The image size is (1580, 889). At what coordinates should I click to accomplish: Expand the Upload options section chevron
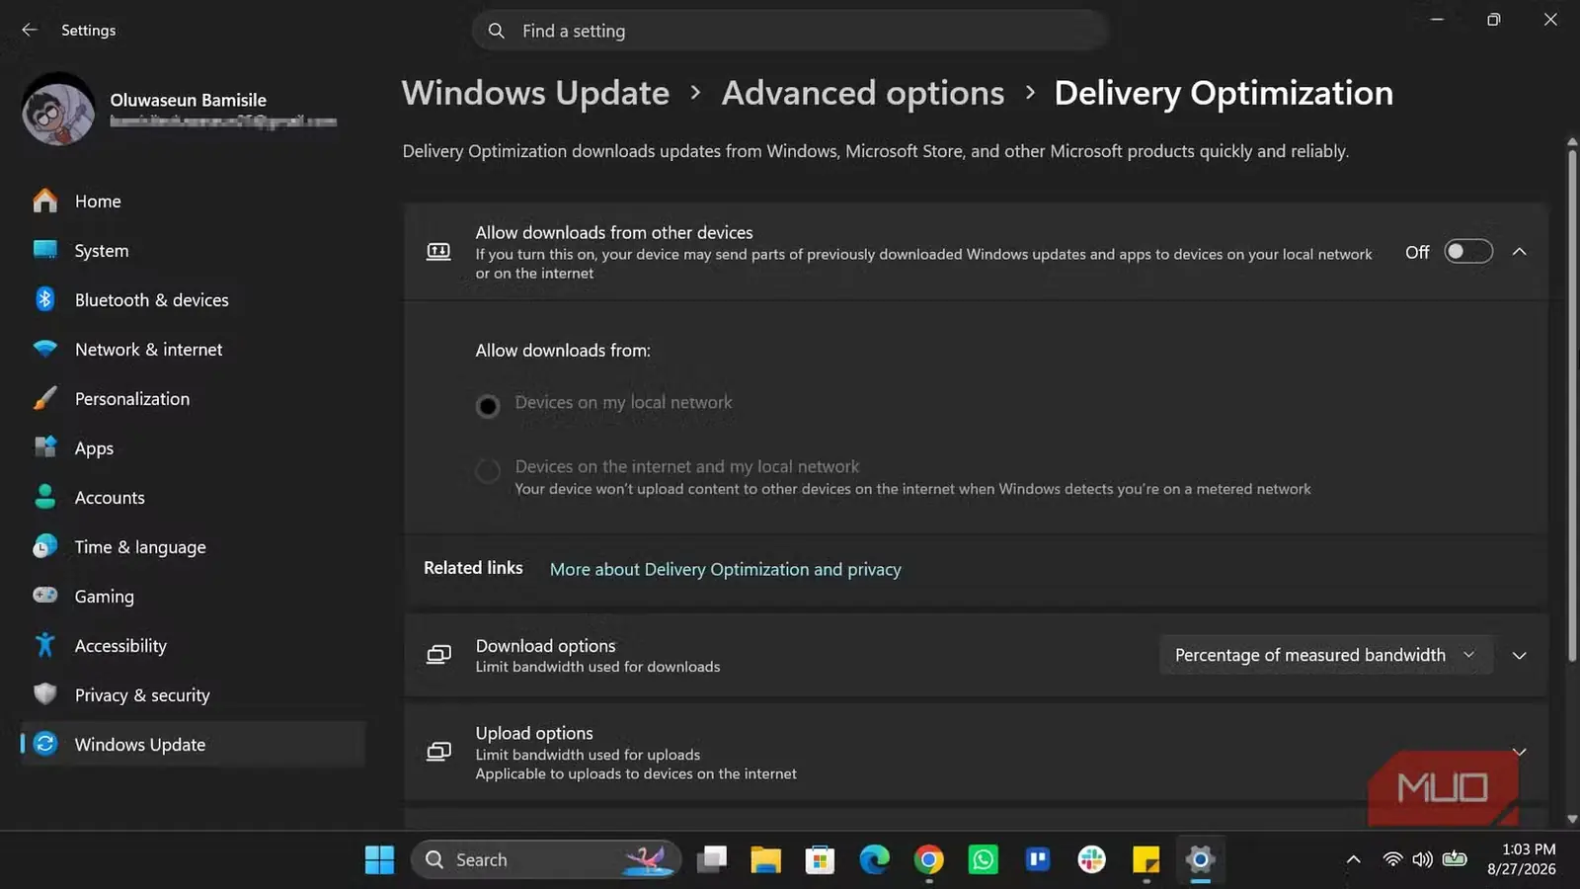pyautogui.click(x=1520, y=753)
